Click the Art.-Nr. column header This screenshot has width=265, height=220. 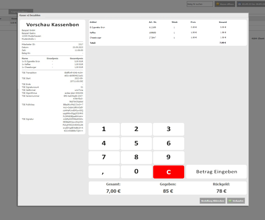point(153,22)
